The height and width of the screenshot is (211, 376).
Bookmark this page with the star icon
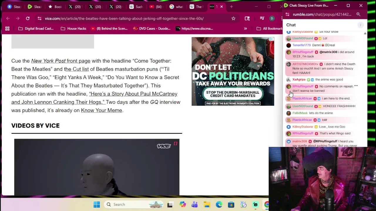click(x=233, y=18)
